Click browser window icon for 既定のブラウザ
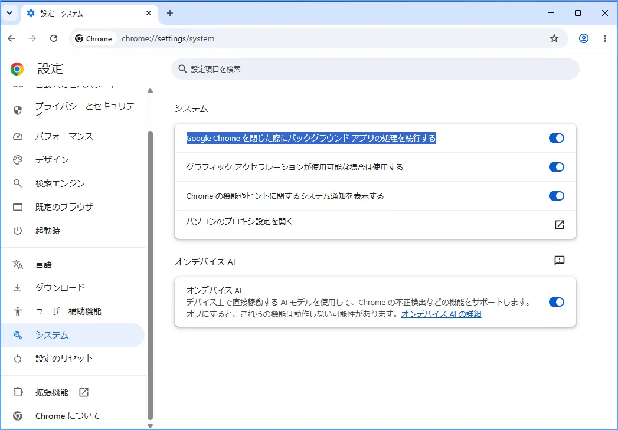Image resolution: width=618 pixels, height=430 pixels. click(x=18, y=207)
